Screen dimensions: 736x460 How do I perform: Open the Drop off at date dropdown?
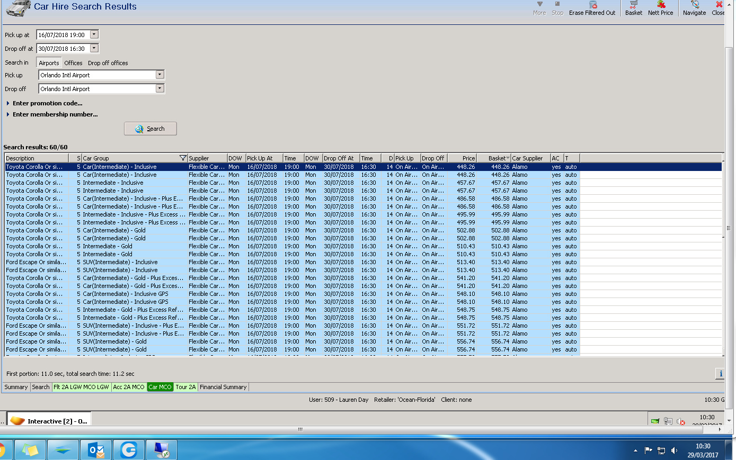point(94,48)
